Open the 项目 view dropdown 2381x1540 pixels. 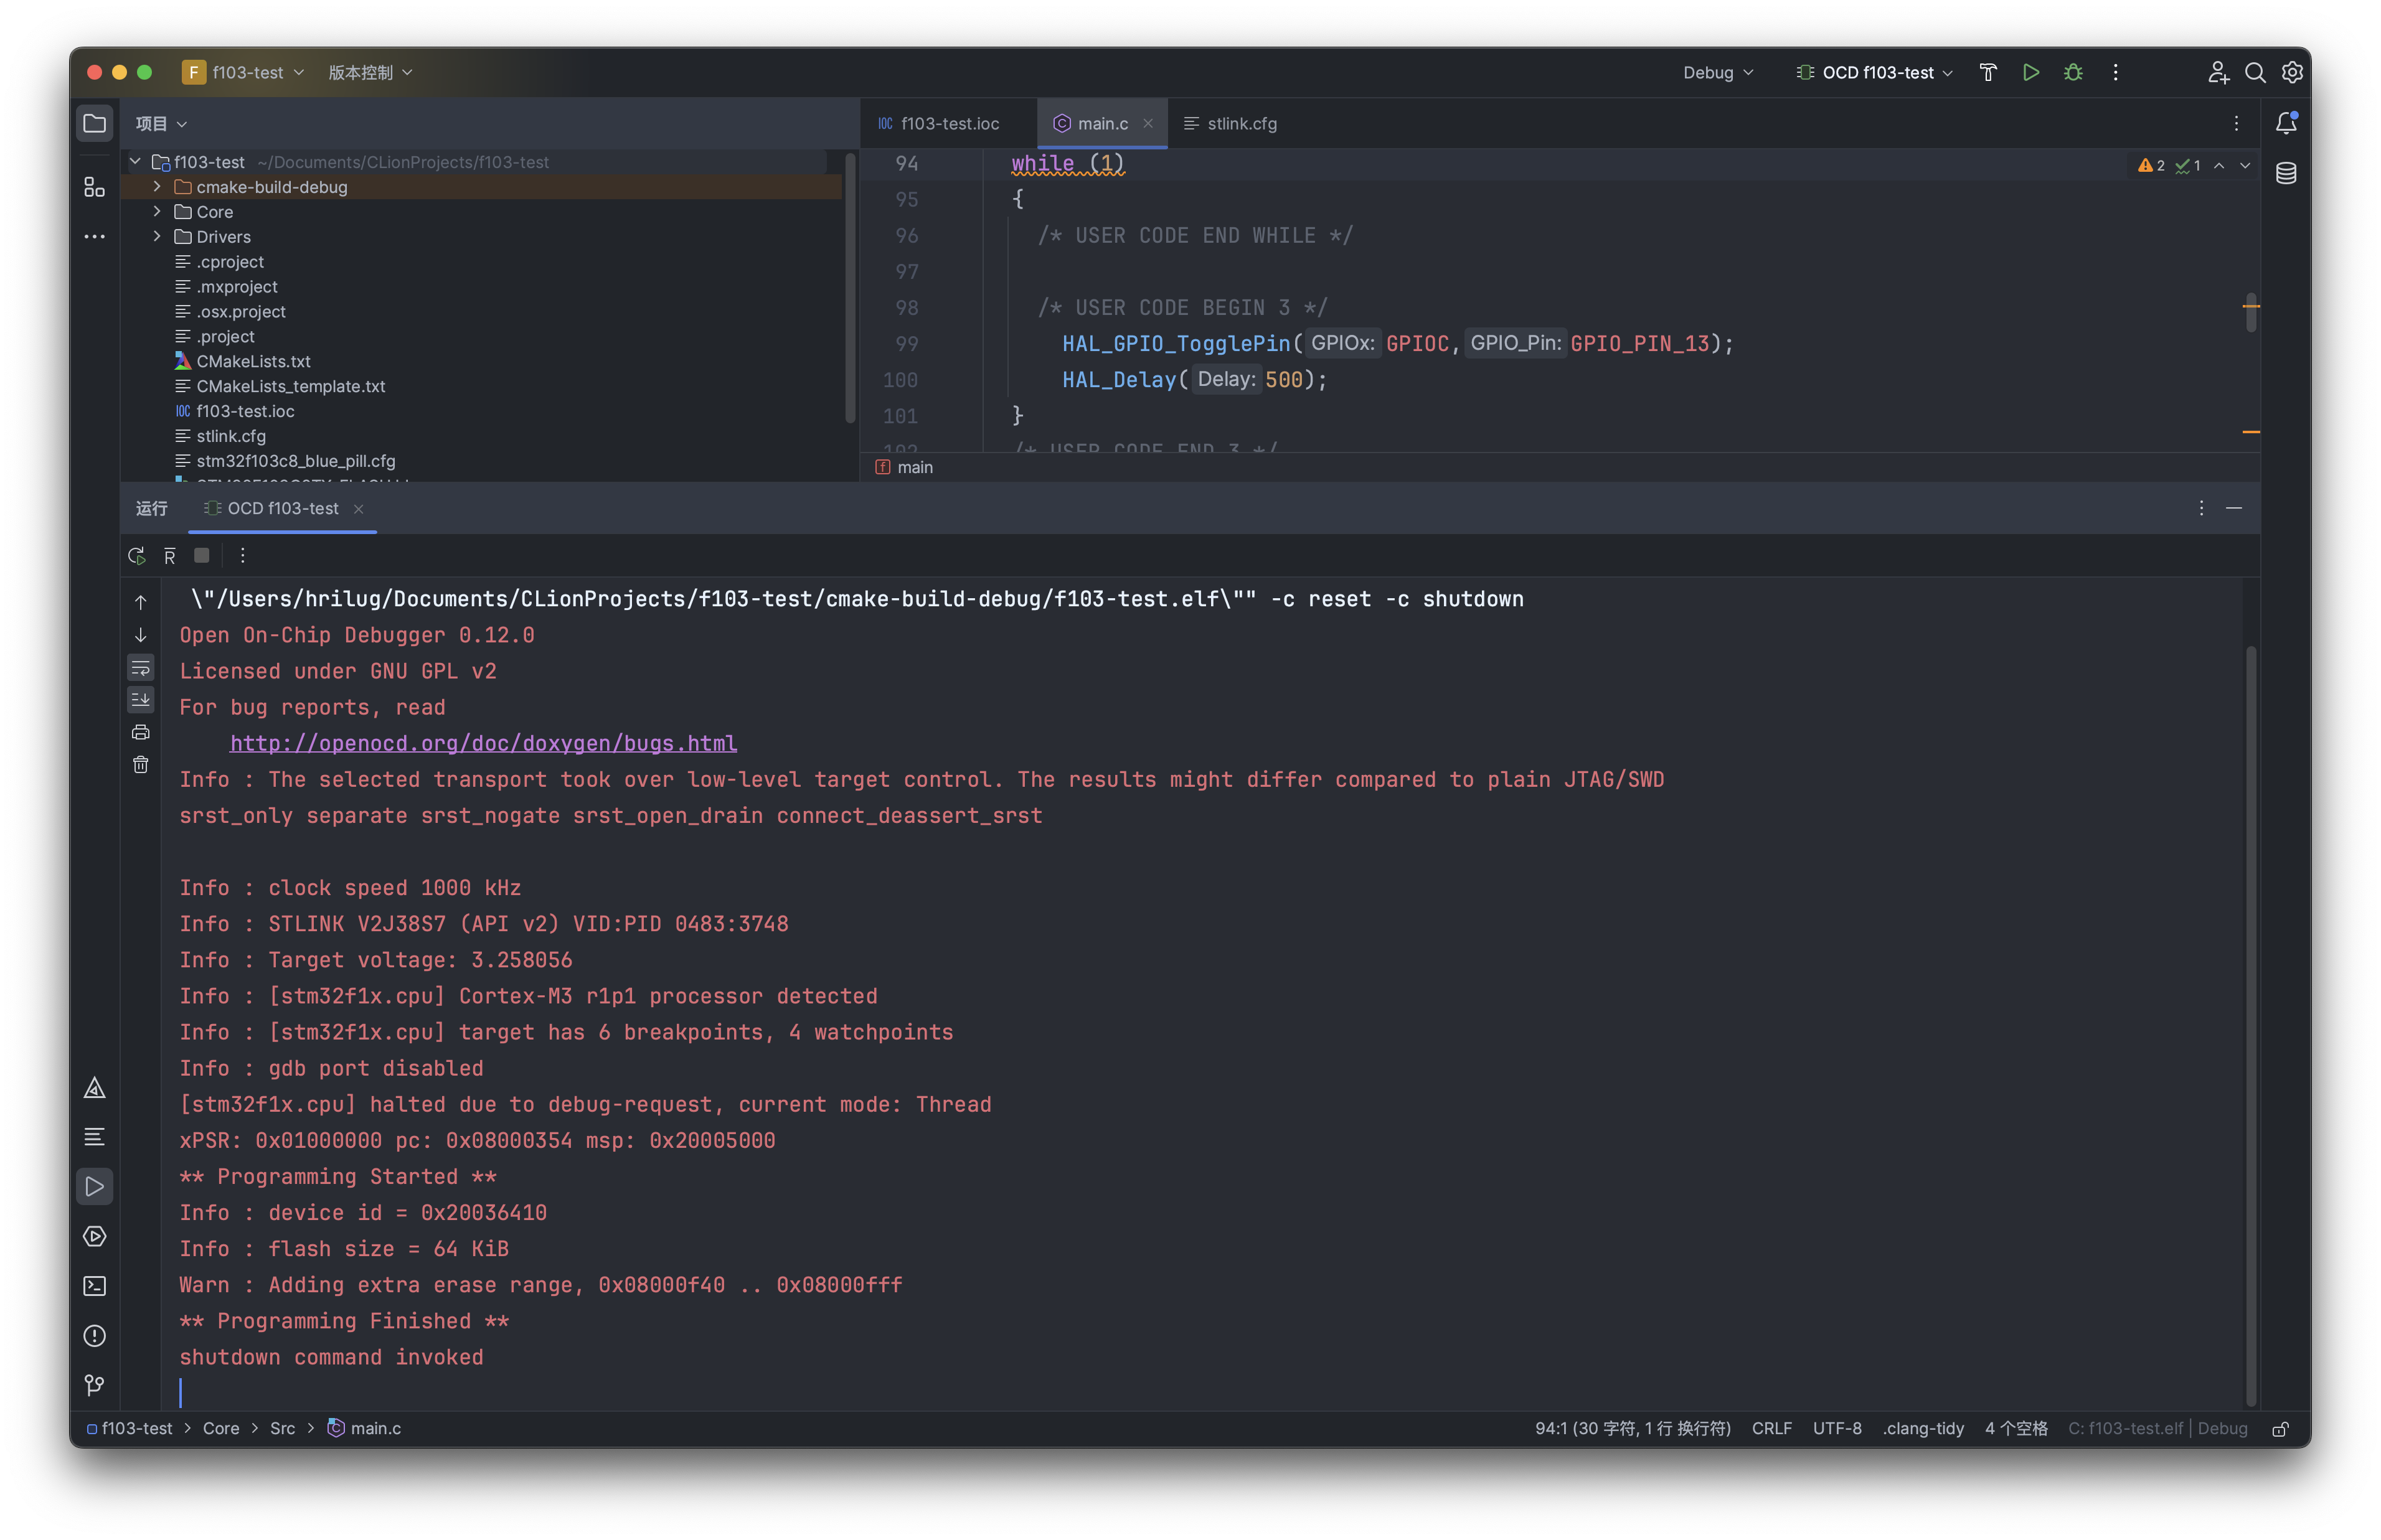pos(161,124)
